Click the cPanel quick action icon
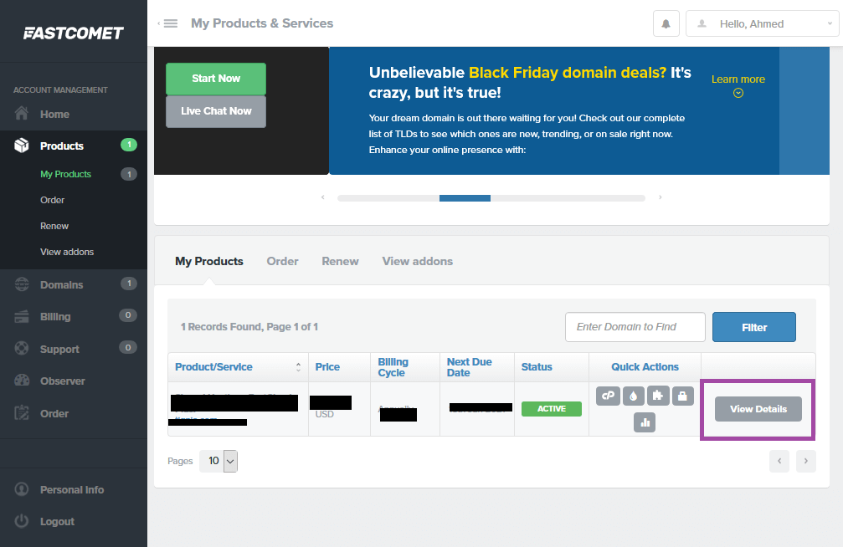The image size is (843, 547). (x=608, y=396)
